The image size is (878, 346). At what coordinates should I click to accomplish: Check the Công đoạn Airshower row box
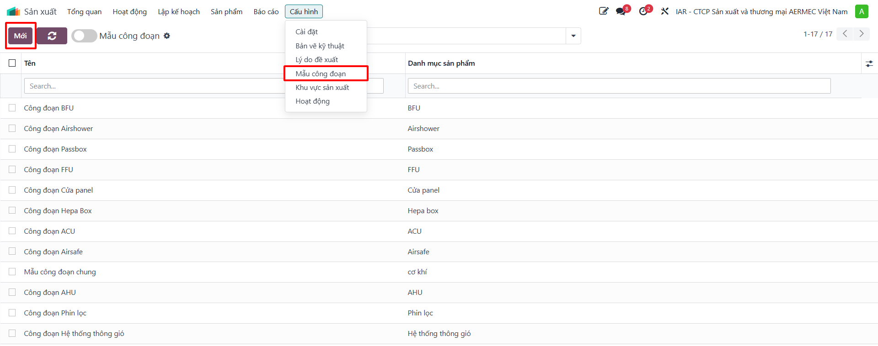[x=12, y=128]
